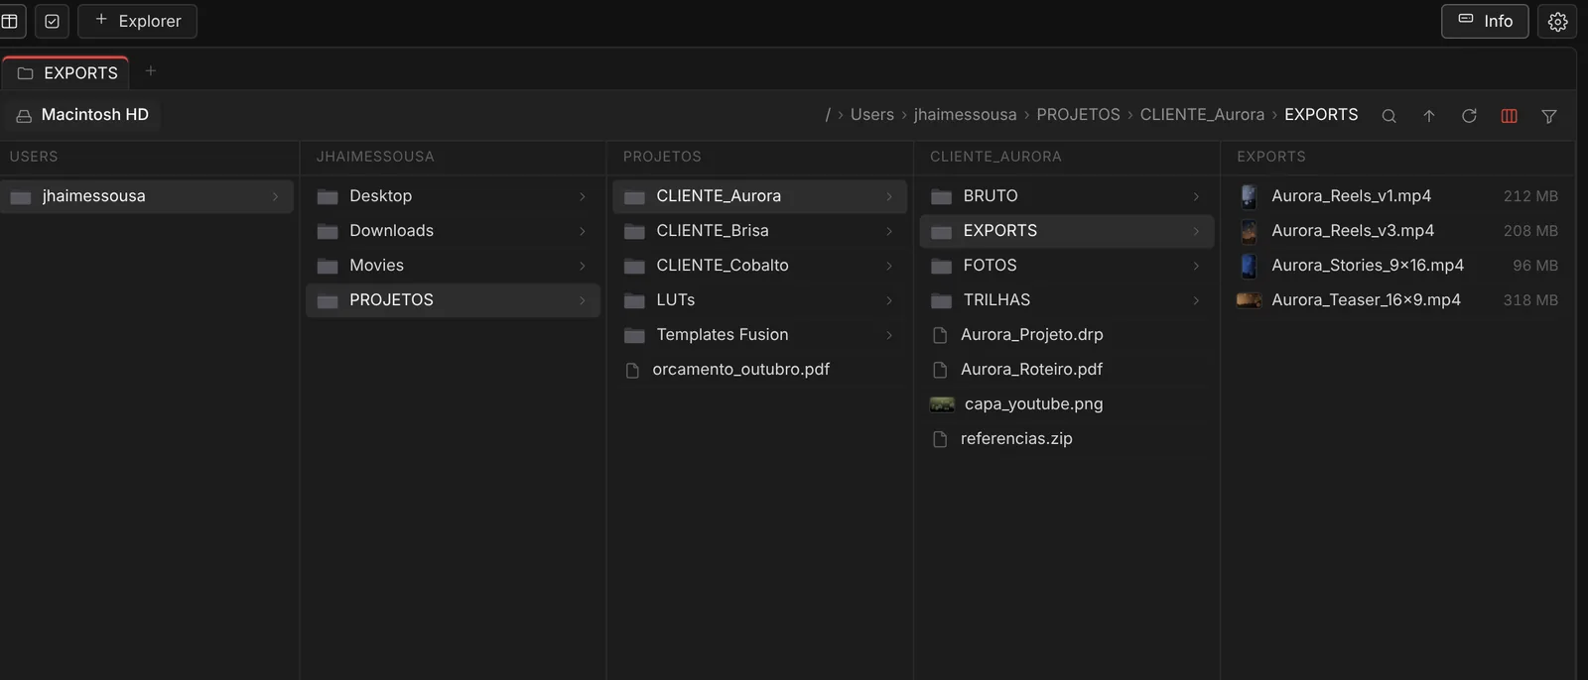The image size is (1588, 680).
Task: Expand the EXPORTS row chevron
Action: [x=1196, y=231]
